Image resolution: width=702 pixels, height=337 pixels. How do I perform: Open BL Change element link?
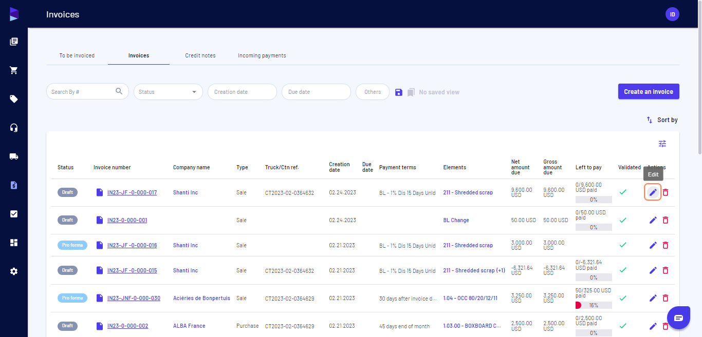tap(456, 220)
